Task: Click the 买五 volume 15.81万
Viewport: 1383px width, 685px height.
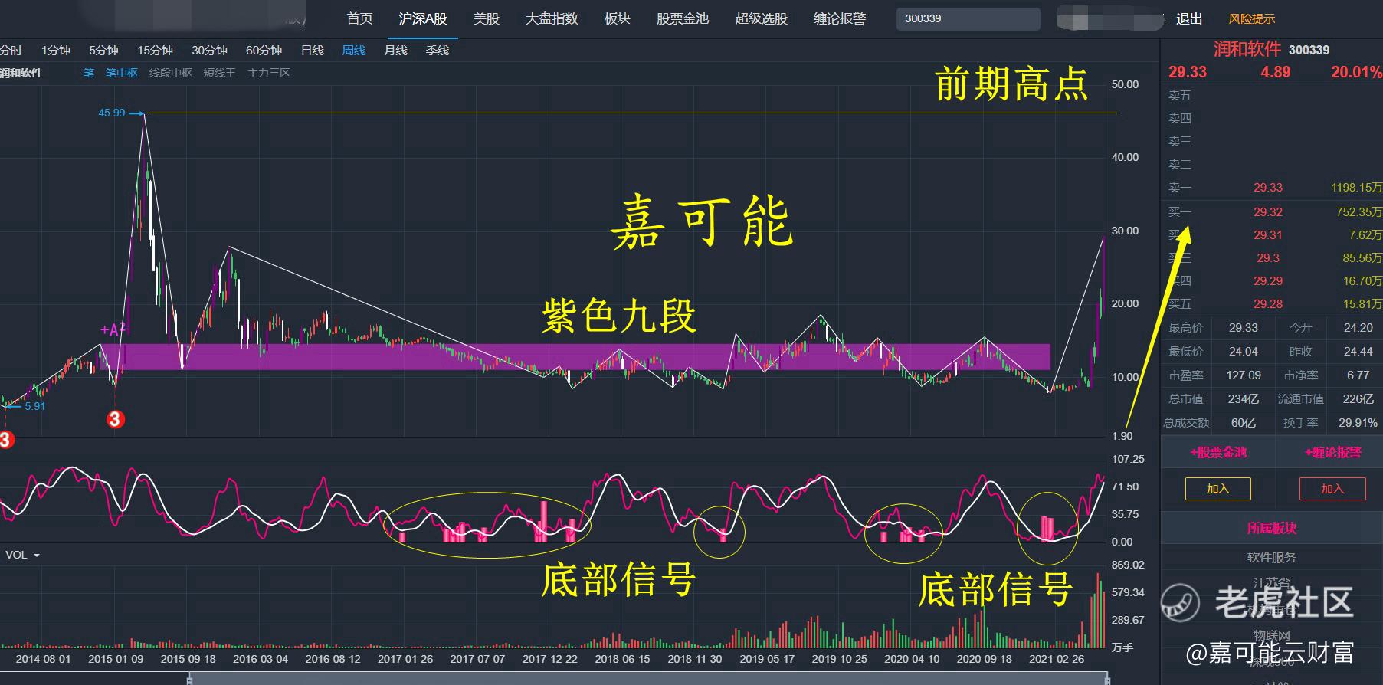Action: click(x=1363, y=304)
